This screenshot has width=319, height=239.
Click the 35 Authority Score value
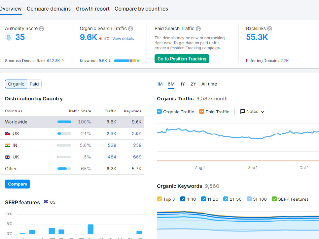(20, 37)
